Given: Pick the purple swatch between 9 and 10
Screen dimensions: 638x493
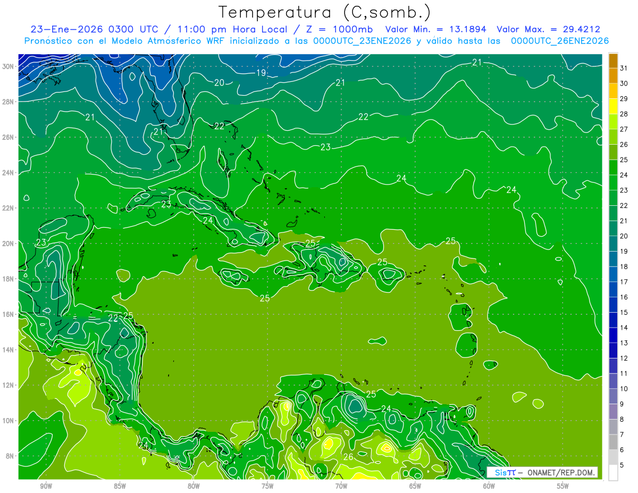Looking at the screenshot, I should 613,396.
